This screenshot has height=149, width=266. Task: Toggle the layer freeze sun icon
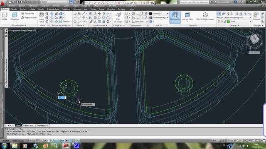coord(222,22)
